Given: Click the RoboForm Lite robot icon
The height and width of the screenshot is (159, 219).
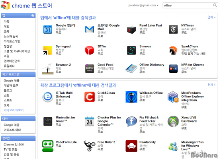Looking at the screenshot, I should (48, 146).
